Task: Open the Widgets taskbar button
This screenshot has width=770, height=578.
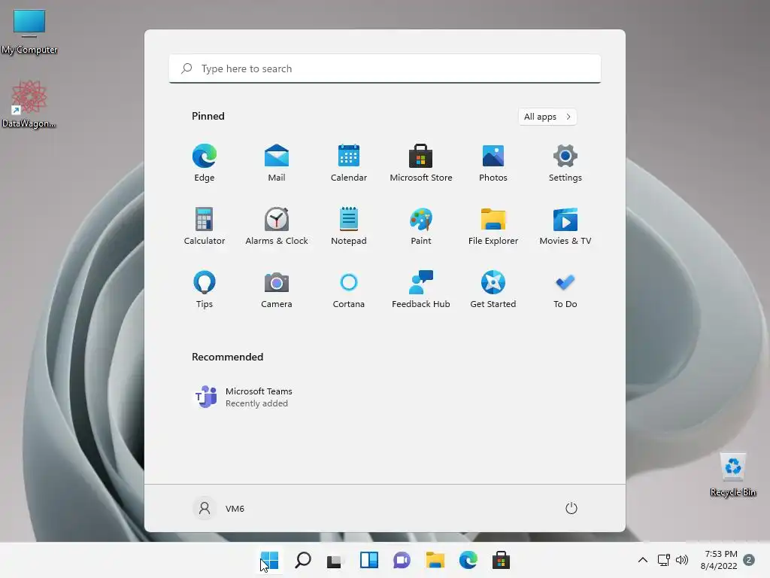Action: click(x=368, y=560)
